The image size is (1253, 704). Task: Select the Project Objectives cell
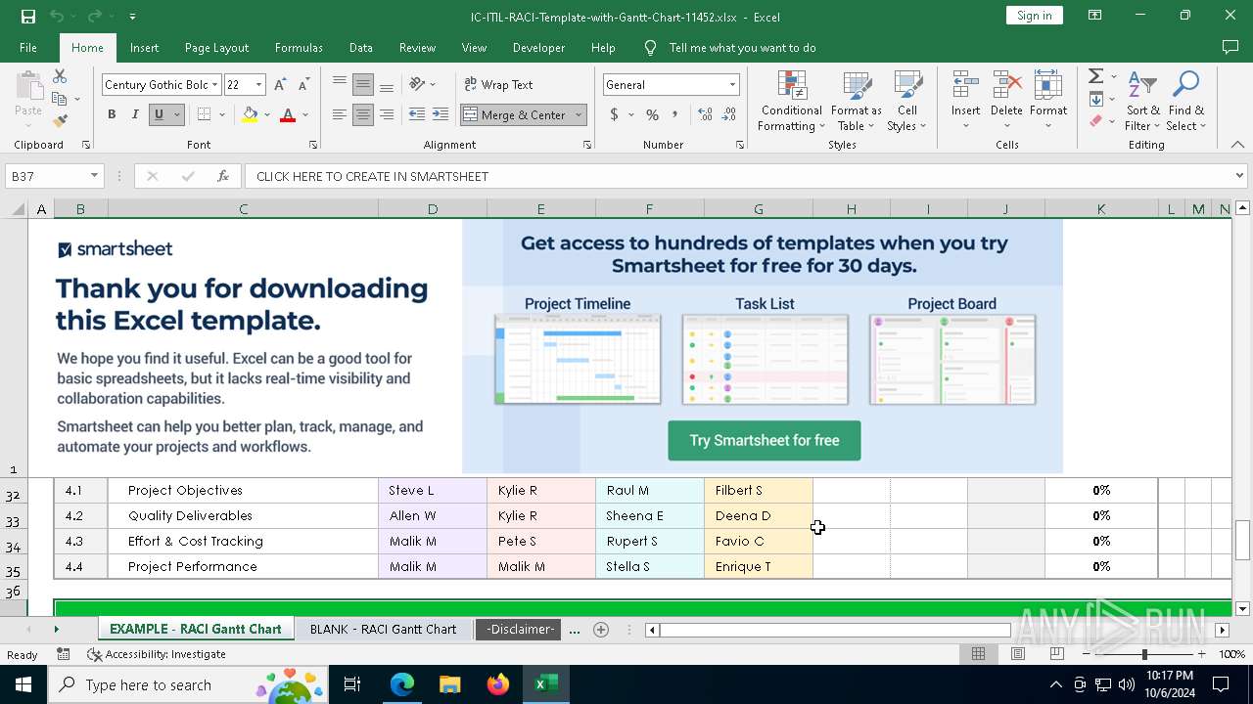coord(244,490)
